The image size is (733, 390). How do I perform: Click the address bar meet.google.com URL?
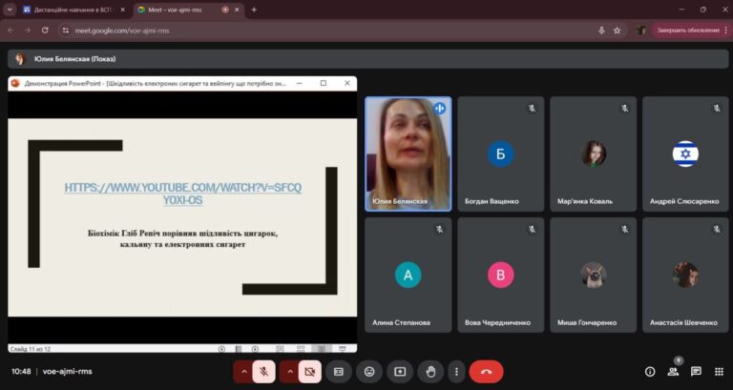click(x=122, y=31)
